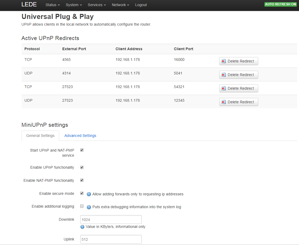Enable additional logging
Image resolution: width=299 pixels, height=245 pixels.
point(82,206)
